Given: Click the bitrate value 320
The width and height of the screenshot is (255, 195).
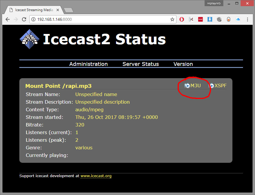Looking at the screenshot, I should 80,125.
